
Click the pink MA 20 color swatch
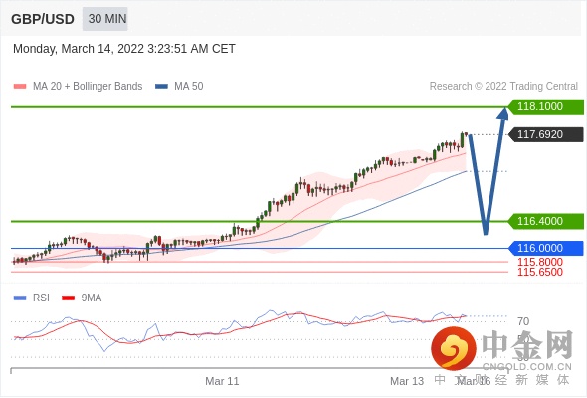pyautogui.click(x=20, y=87)
